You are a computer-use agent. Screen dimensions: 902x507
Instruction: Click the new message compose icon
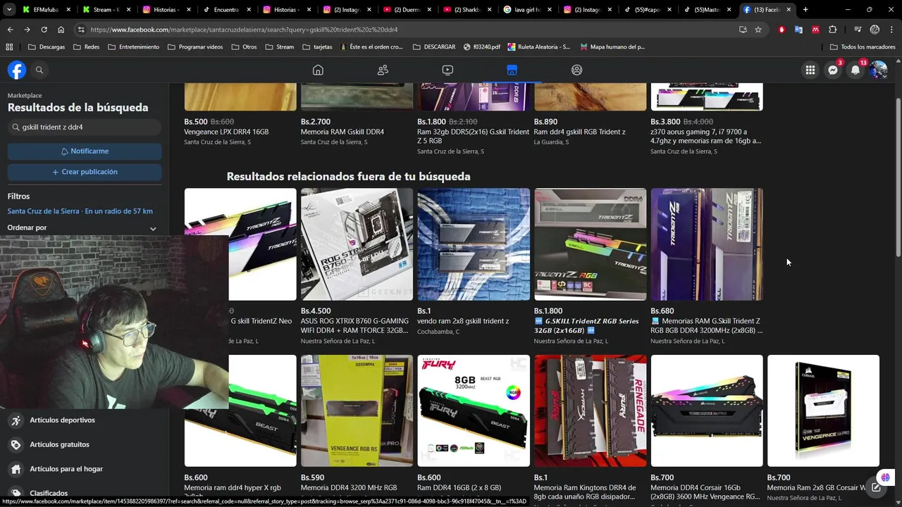click(876, 487)
